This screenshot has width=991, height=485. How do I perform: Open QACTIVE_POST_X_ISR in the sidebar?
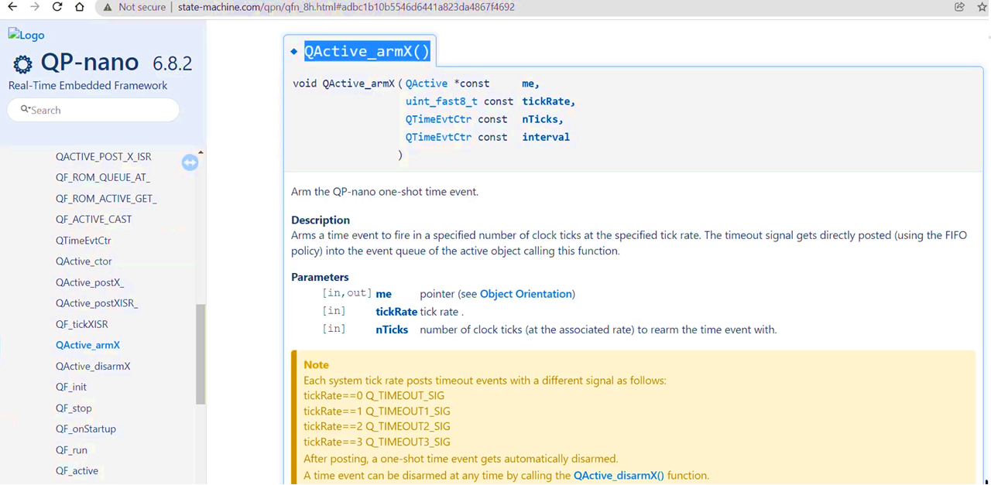104,156
